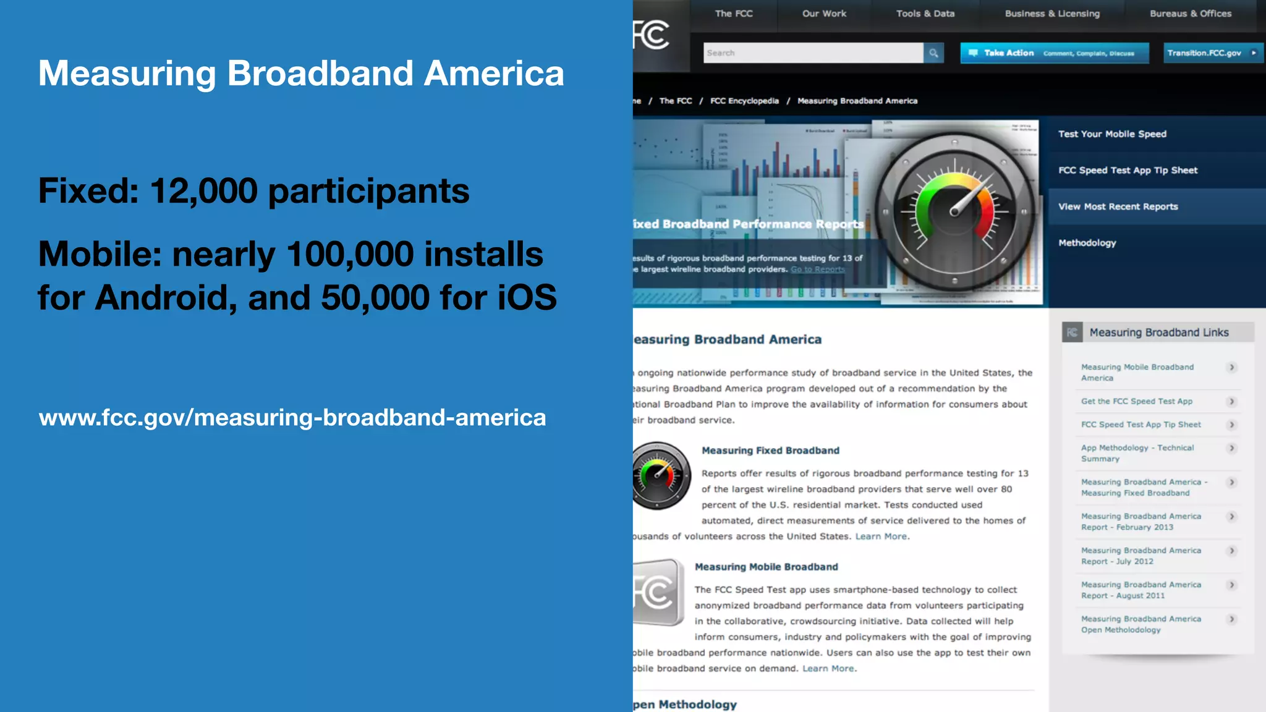Expand chevron next to Get the FCC Speed Test App

coord(1231,402)
